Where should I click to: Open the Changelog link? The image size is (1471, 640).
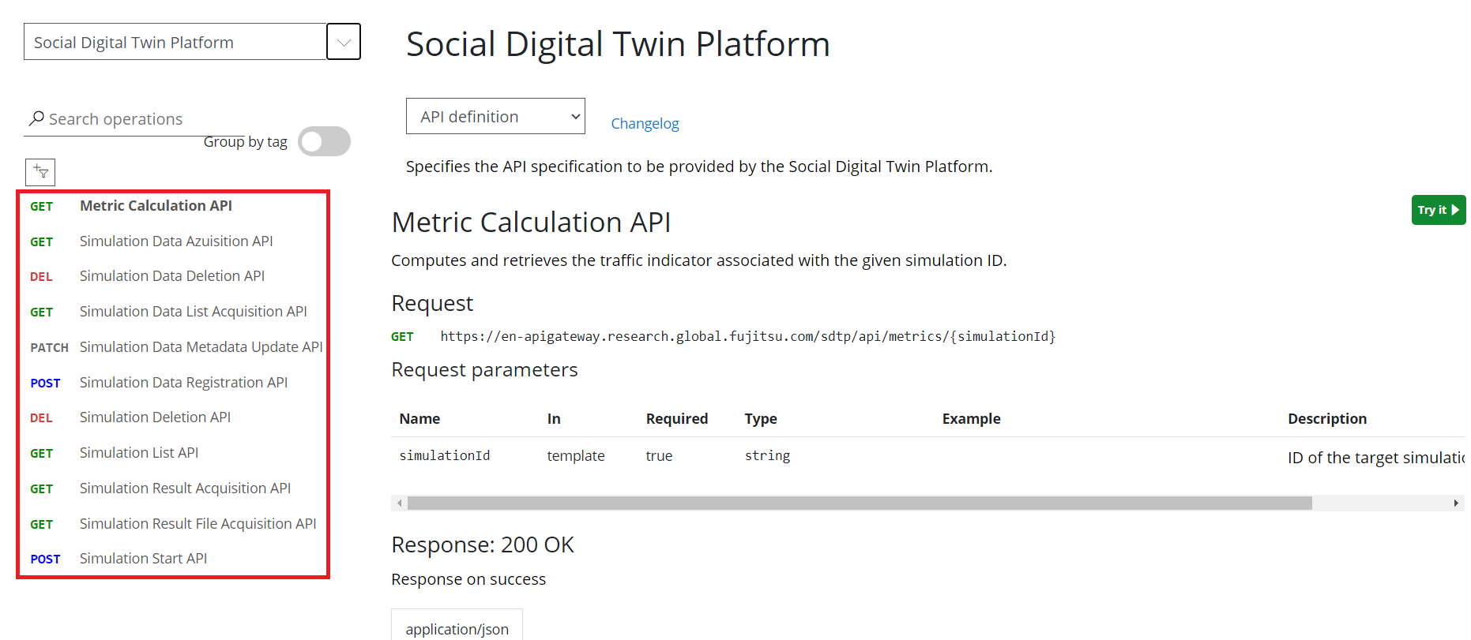click(x=645, y=124)
